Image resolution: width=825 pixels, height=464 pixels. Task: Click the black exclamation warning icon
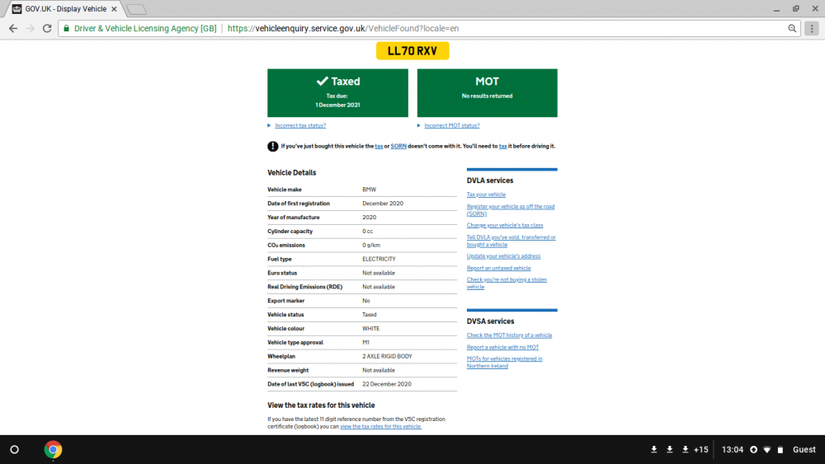pos(272,146)
